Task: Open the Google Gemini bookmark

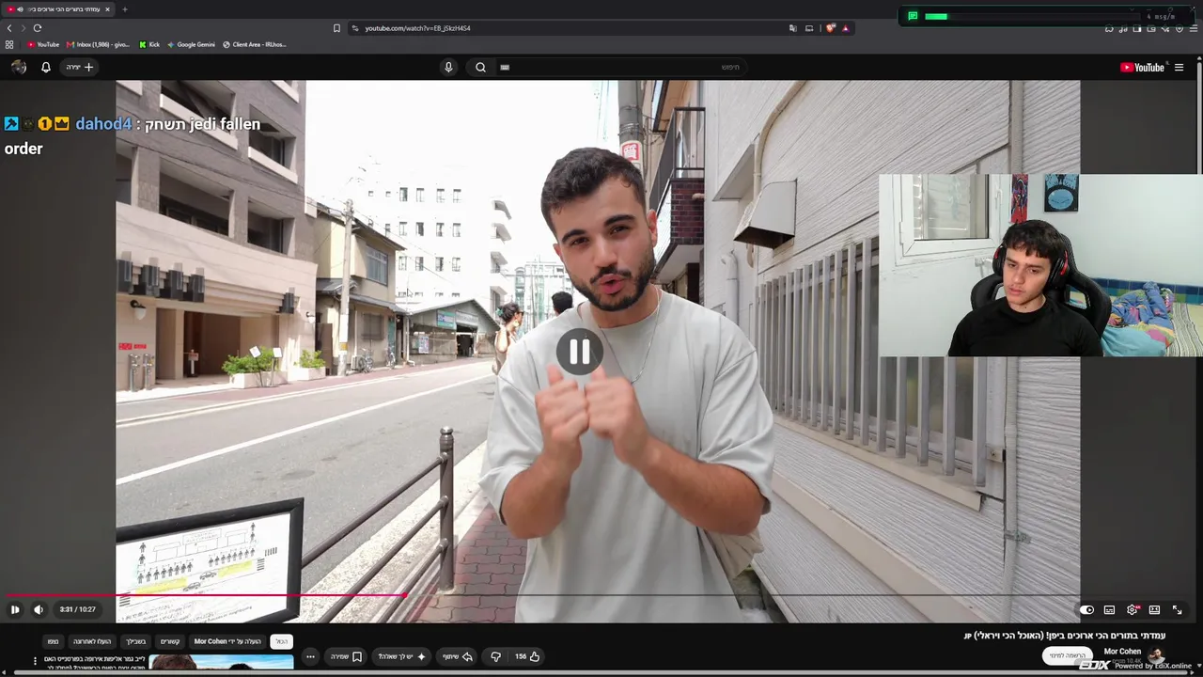Action: (x=191, y=44)
